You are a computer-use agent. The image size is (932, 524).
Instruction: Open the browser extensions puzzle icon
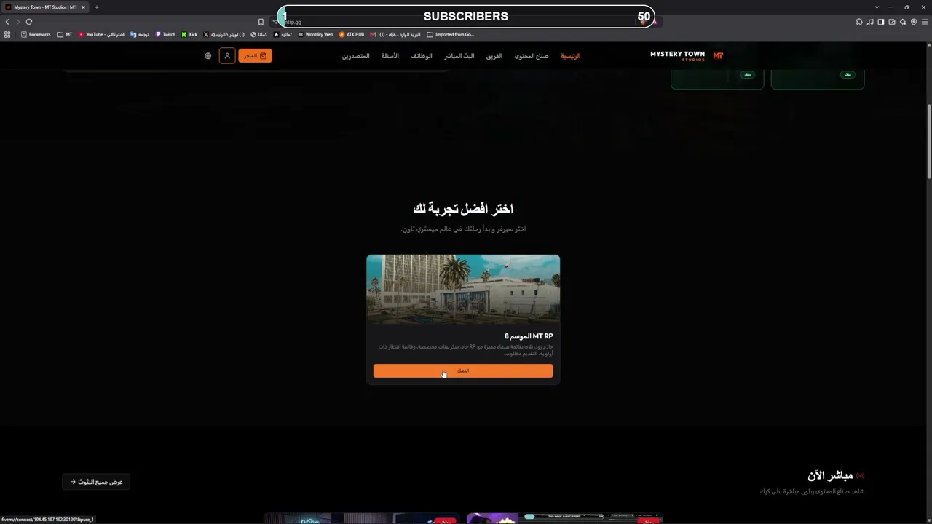pos(859,22)
